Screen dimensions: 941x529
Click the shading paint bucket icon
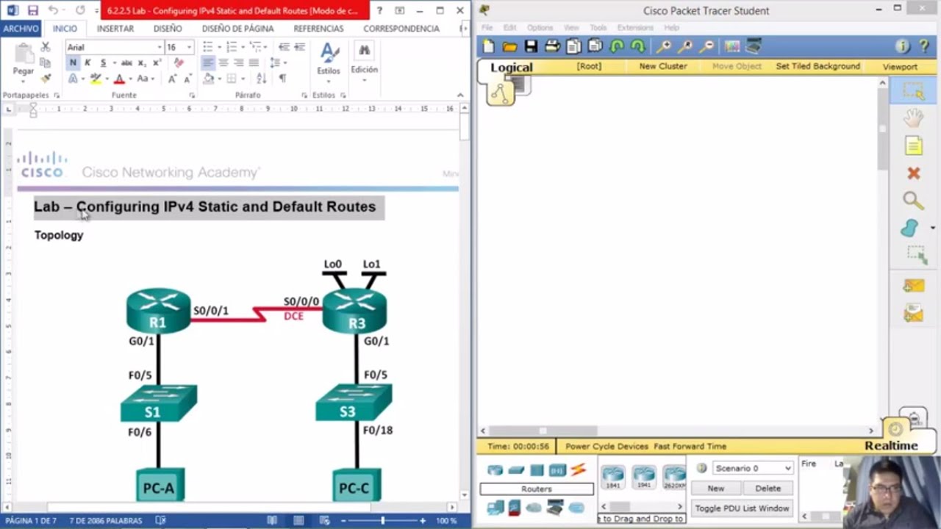point(209,79)
